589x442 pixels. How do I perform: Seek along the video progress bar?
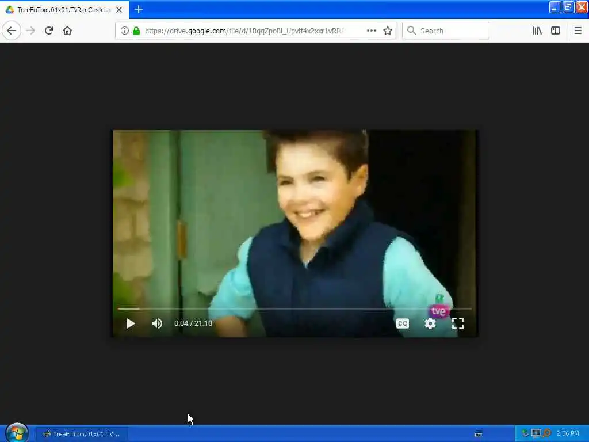pos(294,308)
